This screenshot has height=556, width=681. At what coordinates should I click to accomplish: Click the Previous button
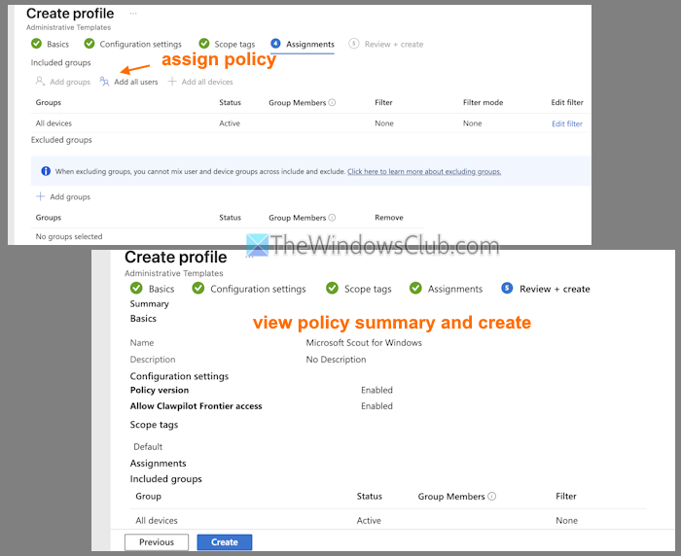click(x=157, y=542)
